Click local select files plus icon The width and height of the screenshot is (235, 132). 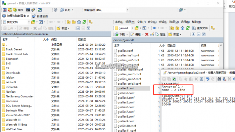click(x=78, y=28)
